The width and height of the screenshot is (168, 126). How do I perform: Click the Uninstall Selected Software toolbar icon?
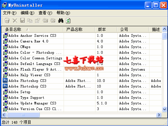click(7, 21)
